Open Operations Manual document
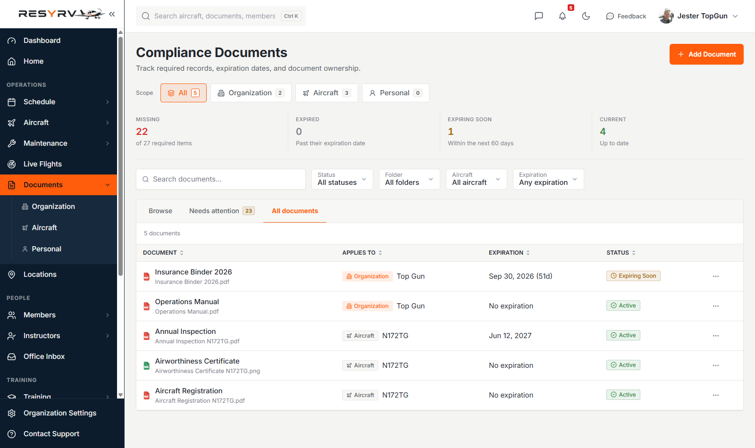 click(187, 302)
